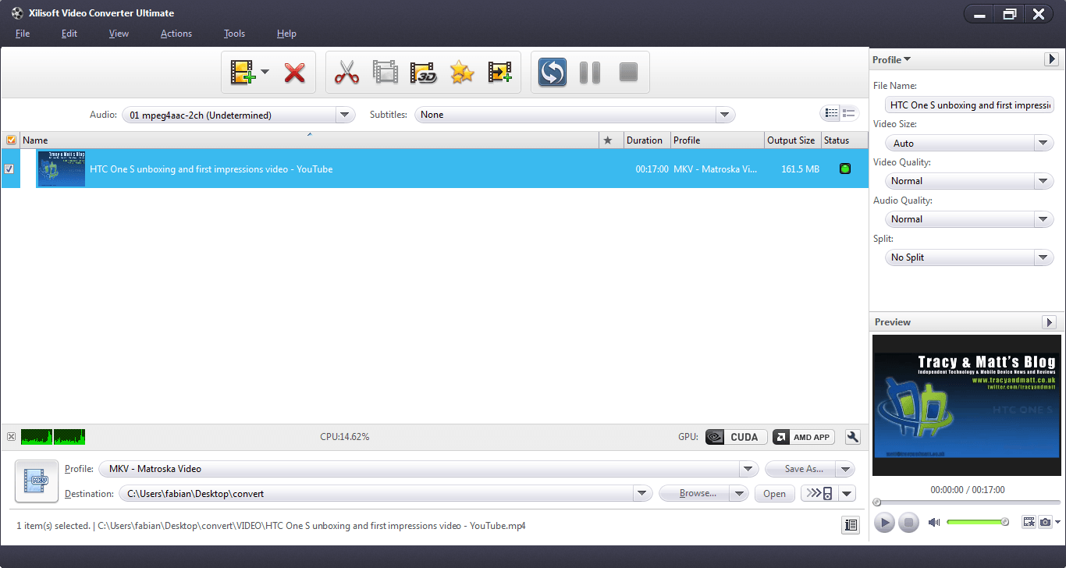The height and width of the screenshot is (568, 1066).
Task: Click the 3D conversion icon
Action: pyautogui.click(x=422, y=72)
